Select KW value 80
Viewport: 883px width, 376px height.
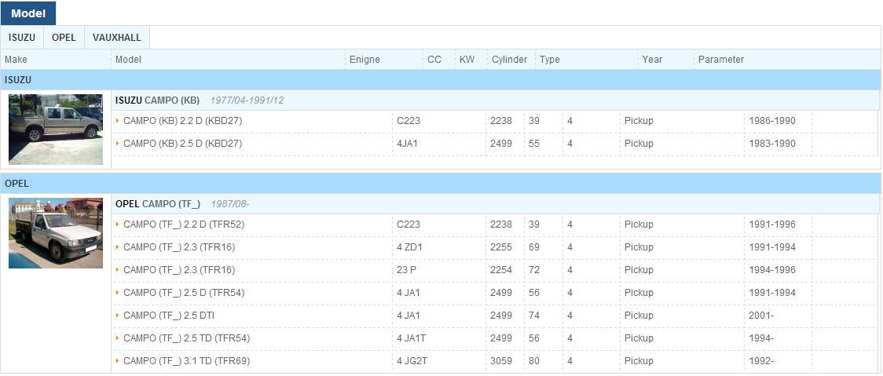[x=534, y=361]
